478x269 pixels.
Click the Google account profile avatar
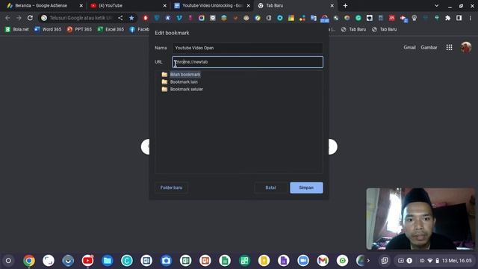pyautogui.click(x=466, y=47)
